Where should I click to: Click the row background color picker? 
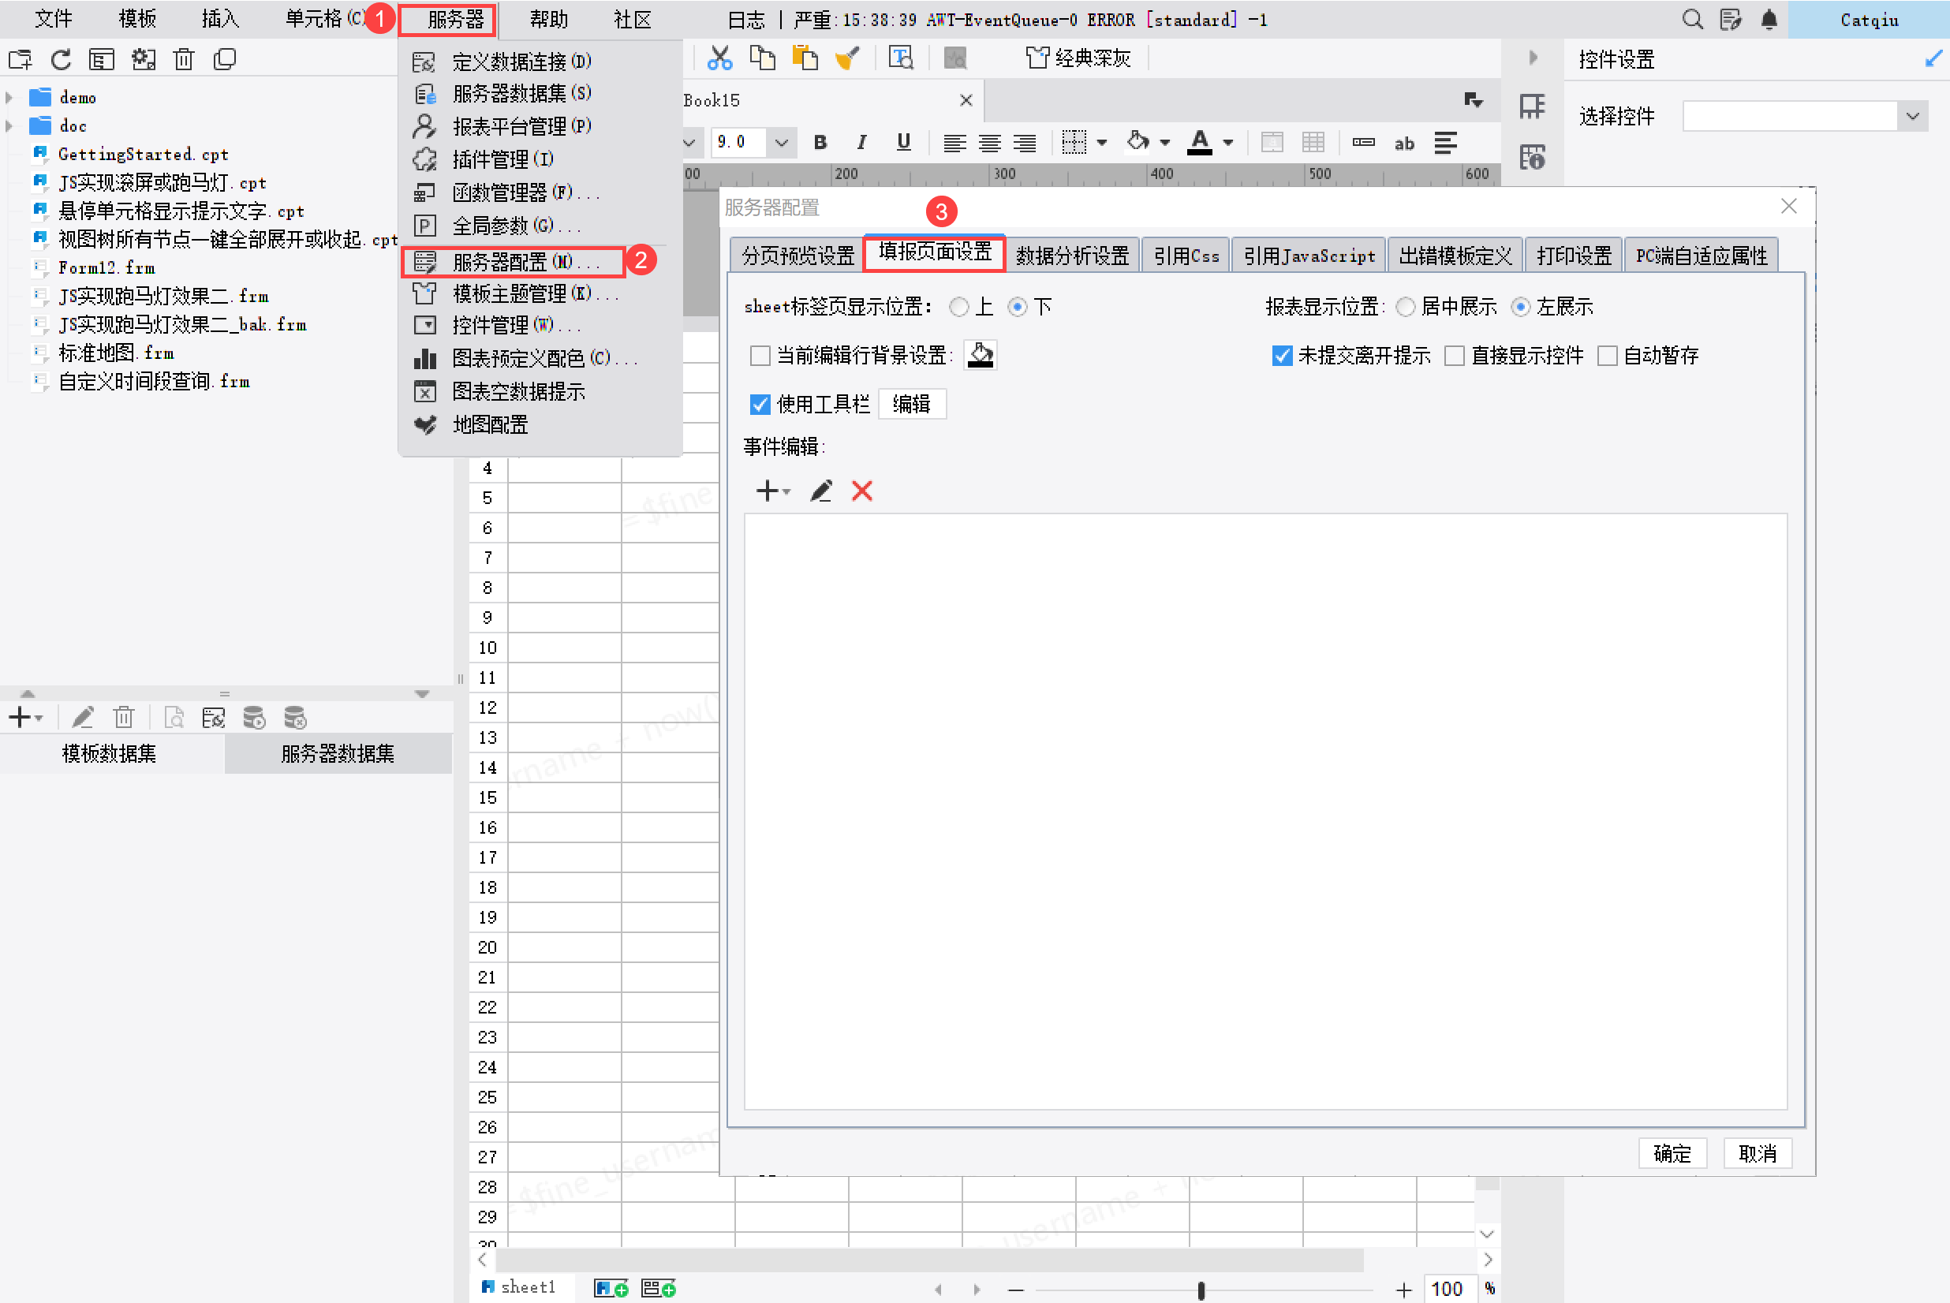coord(981,356)
